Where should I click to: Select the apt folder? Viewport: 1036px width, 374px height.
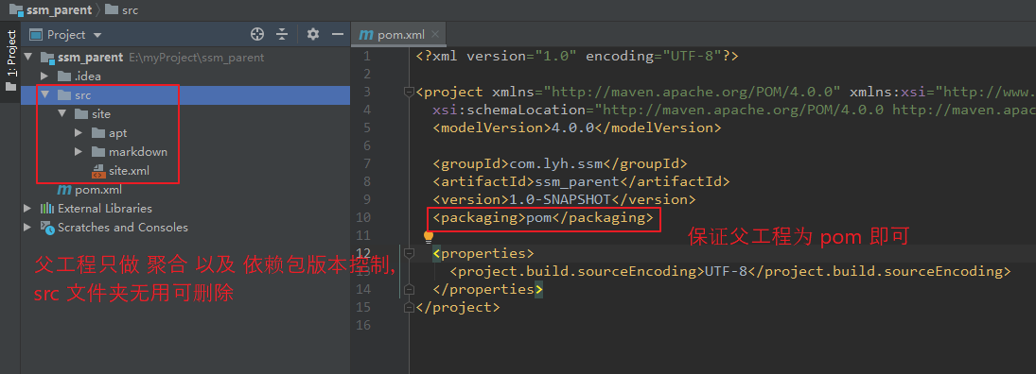coord(109,132)
